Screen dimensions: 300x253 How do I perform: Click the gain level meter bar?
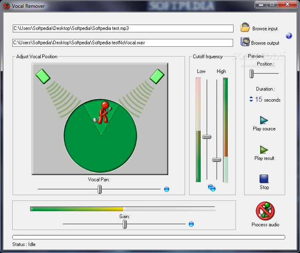[123, 209]
